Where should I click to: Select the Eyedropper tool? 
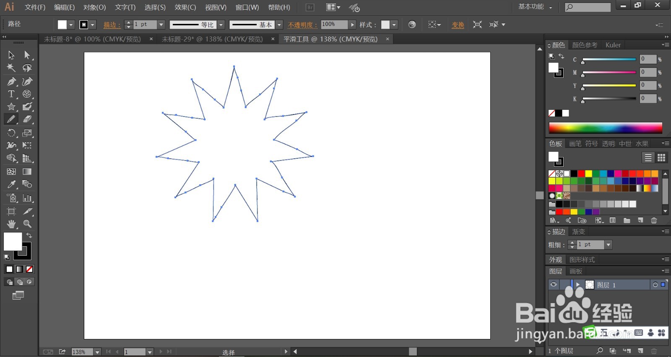coord(11,184)
